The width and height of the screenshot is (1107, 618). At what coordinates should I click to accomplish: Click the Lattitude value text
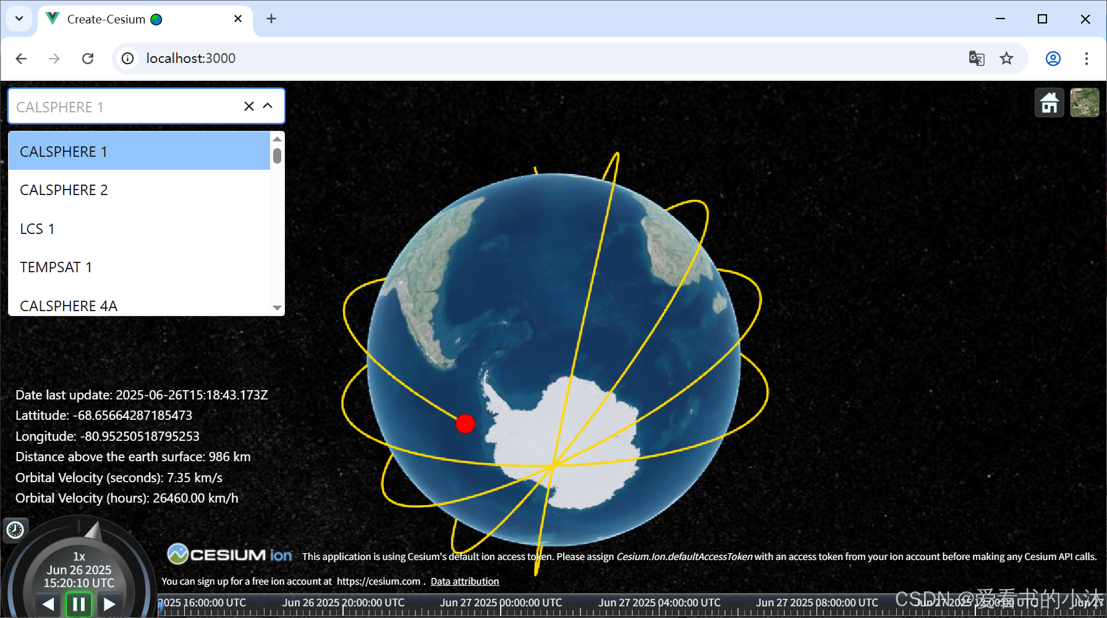click(104, 415)
